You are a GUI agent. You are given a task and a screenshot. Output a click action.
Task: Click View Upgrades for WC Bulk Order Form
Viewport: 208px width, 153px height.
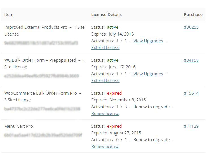148,74
